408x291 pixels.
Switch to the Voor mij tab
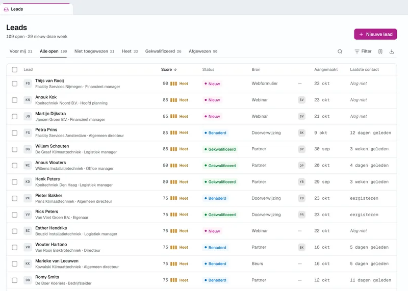(21, 51)
